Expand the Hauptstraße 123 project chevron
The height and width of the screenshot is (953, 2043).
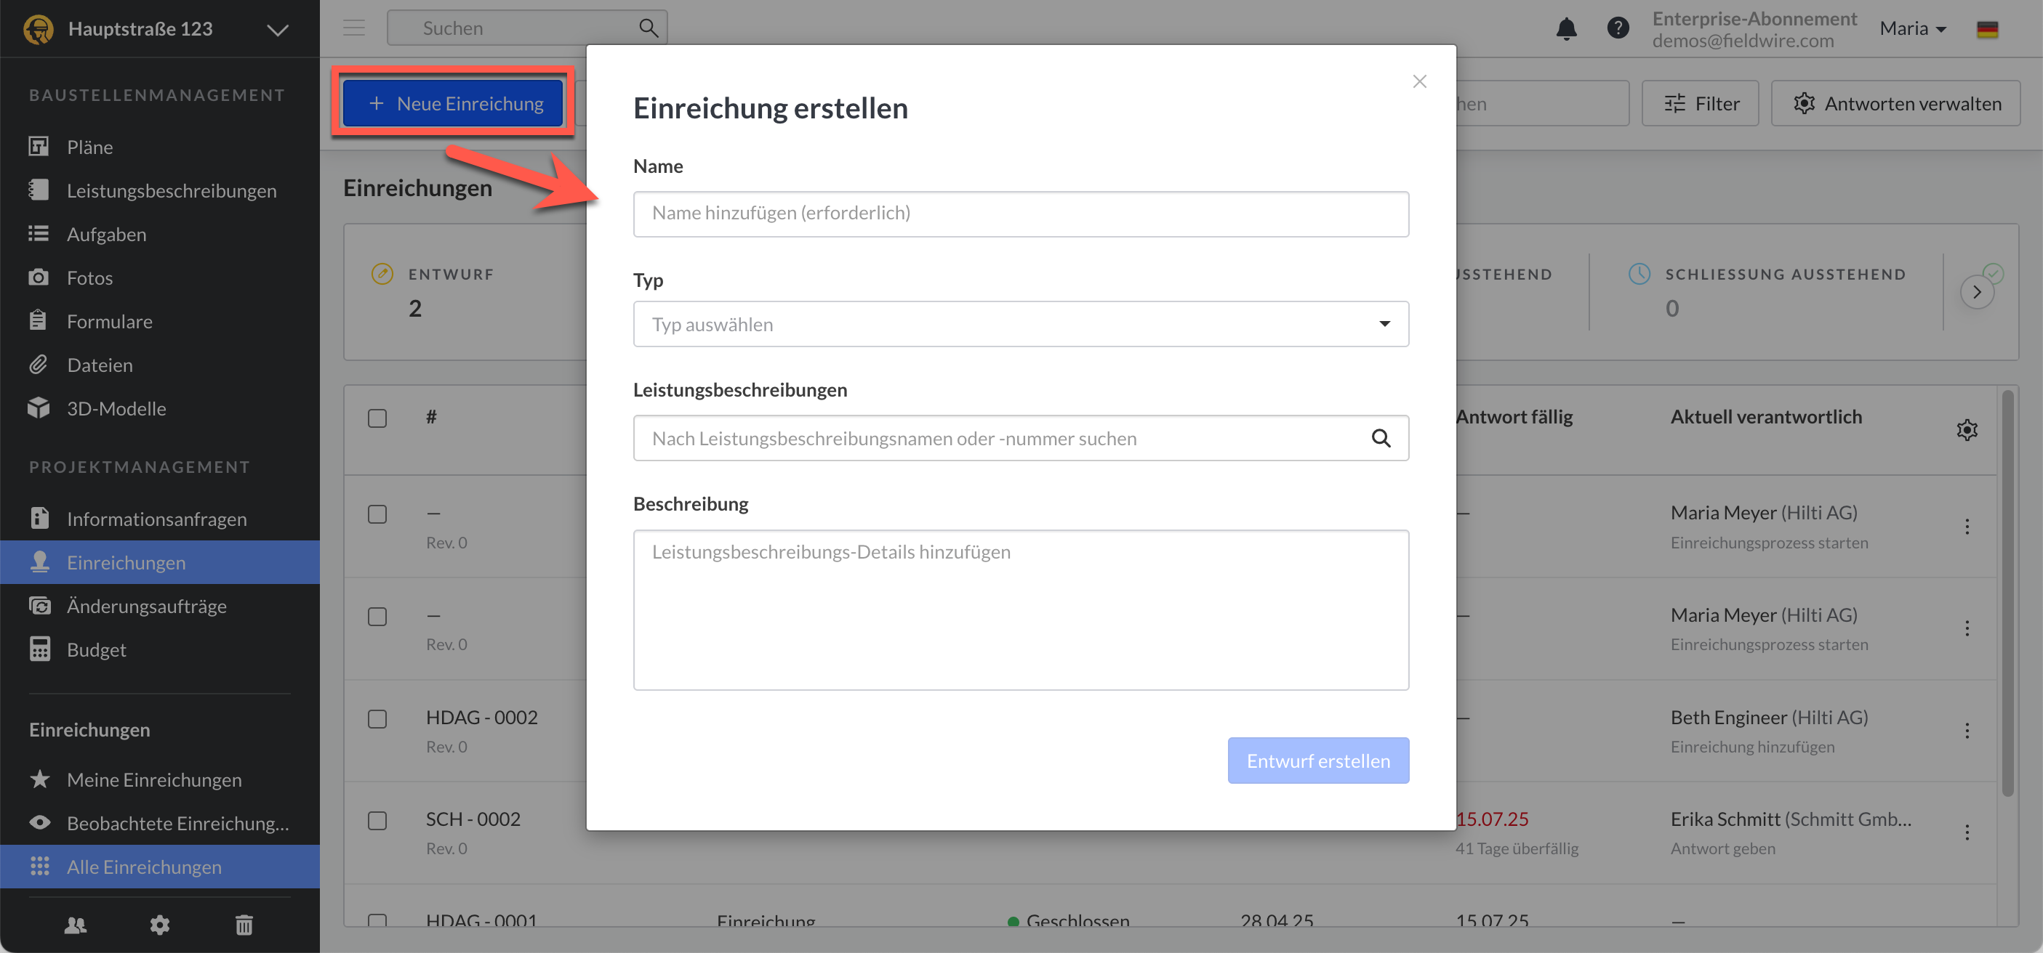[278, 30]
